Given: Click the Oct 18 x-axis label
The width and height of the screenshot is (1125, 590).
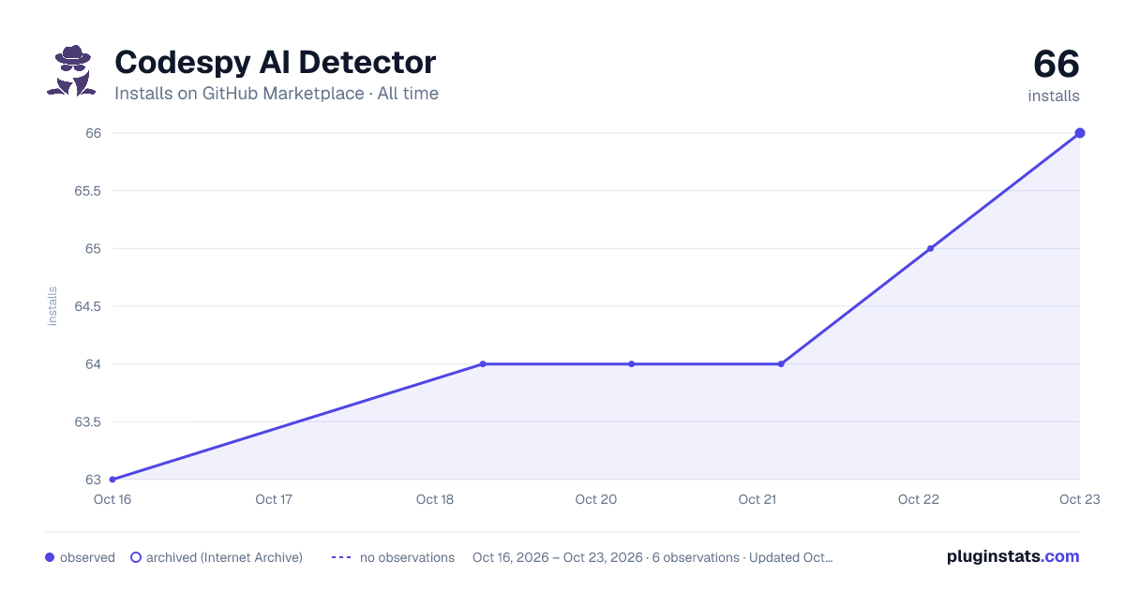Looking at the screenshot, I should [435, 499].
